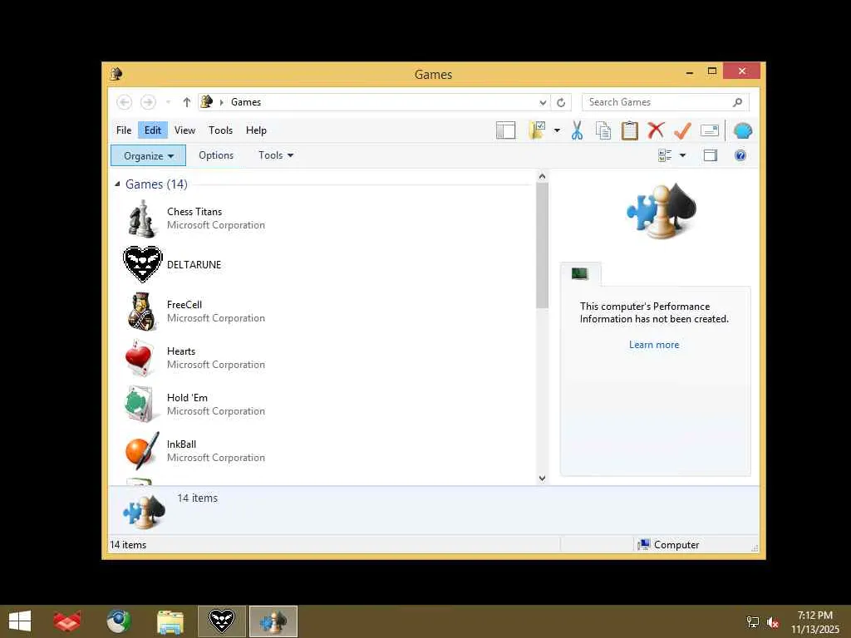Open the dropdown arrow beside folder options icon
Viewport: 851px width, 638px height.
[557, 130]
